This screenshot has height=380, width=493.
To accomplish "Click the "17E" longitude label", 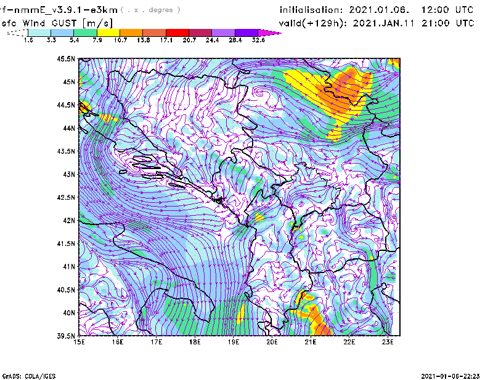I will pos(157,342).
